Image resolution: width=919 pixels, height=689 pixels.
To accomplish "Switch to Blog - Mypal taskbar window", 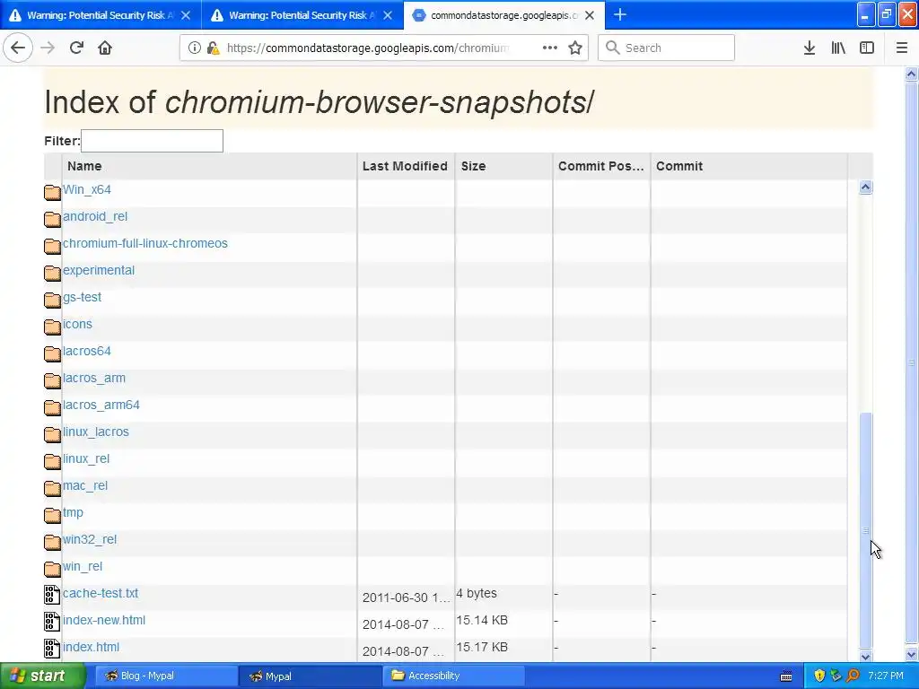I will 166,676.
